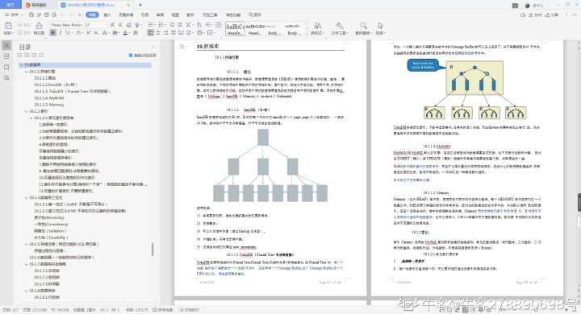
Task: Click the Format Painter brush icon
Action: 39,26
